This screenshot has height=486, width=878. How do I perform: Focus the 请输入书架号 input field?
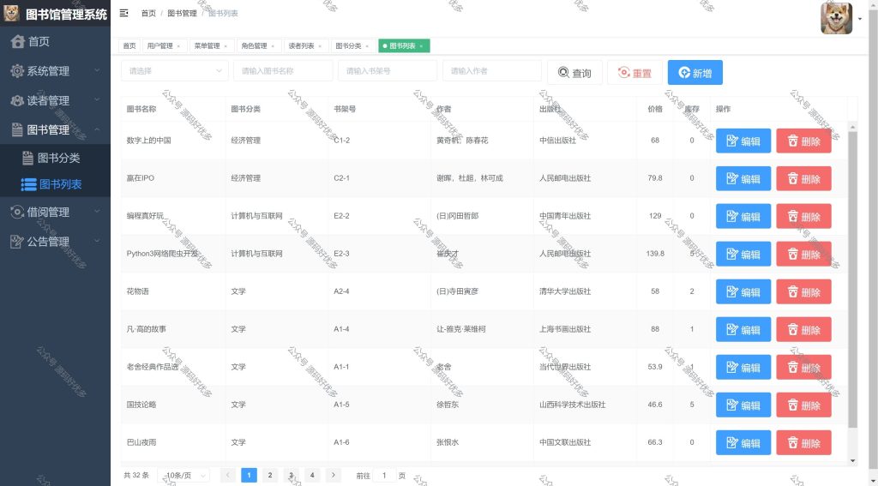point(388,71)
